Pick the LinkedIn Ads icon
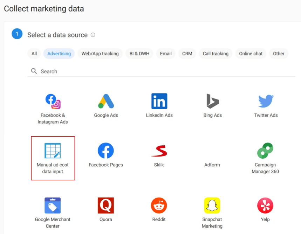The image size is (301, 234). pos(159,101)
